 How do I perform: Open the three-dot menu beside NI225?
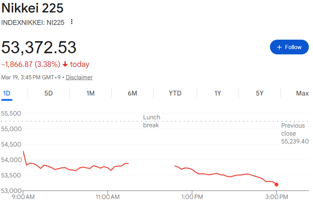pyautogui.click(x=72, y=22)
